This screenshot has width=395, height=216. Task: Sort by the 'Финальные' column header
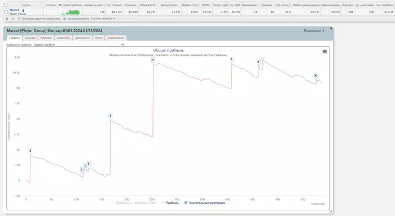tap(249, 5)
